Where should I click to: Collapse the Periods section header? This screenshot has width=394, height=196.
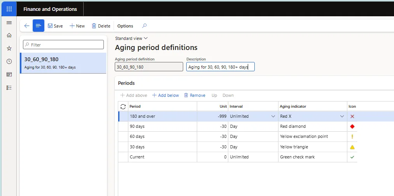click(126, 83)
